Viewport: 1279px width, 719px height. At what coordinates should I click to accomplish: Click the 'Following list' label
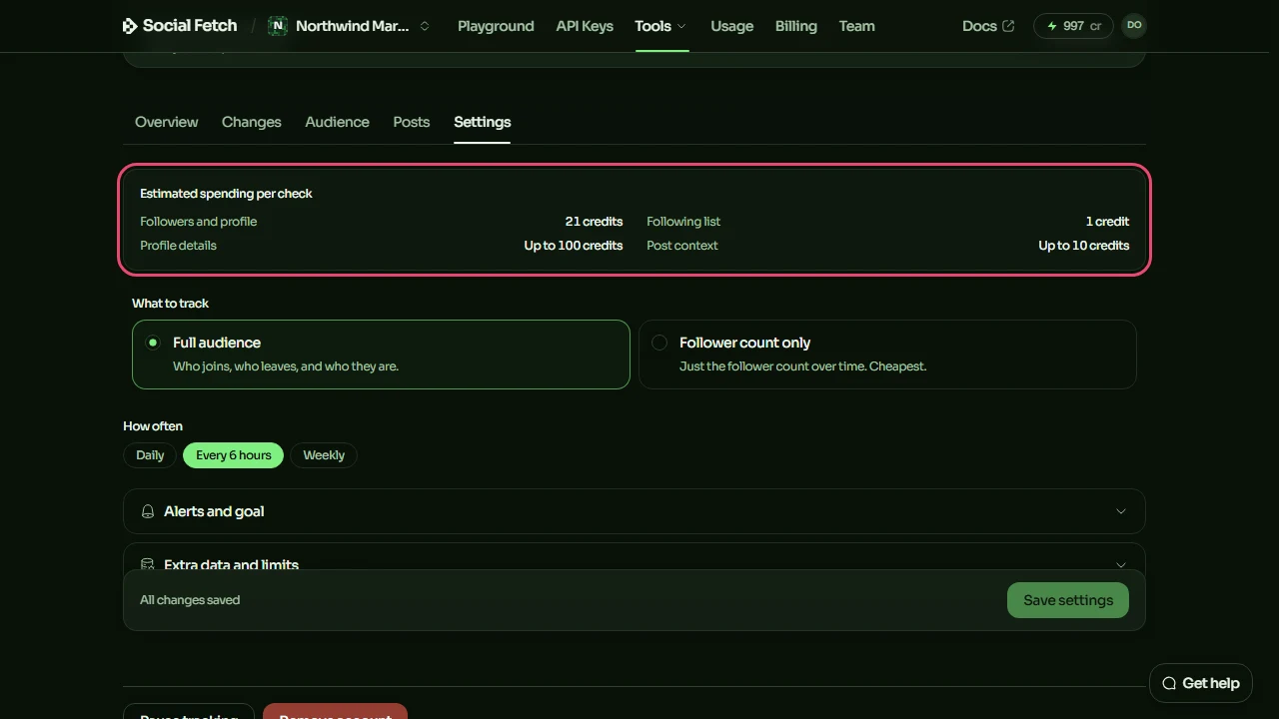coord(683,222)
